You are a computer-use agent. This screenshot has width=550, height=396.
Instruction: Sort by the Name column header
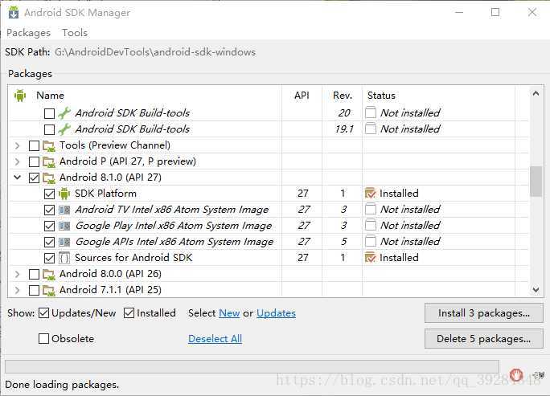[50, 96]
